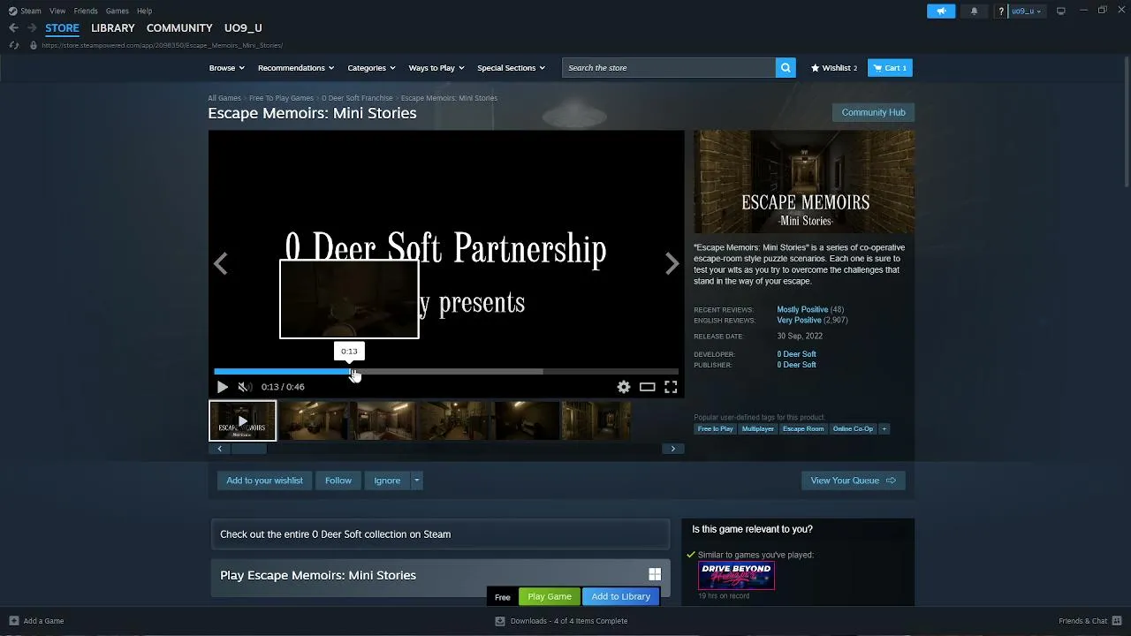The height and width of the screenshot is (636, 1131).
Task: Play the trailer video
Action: click(222, 387)
